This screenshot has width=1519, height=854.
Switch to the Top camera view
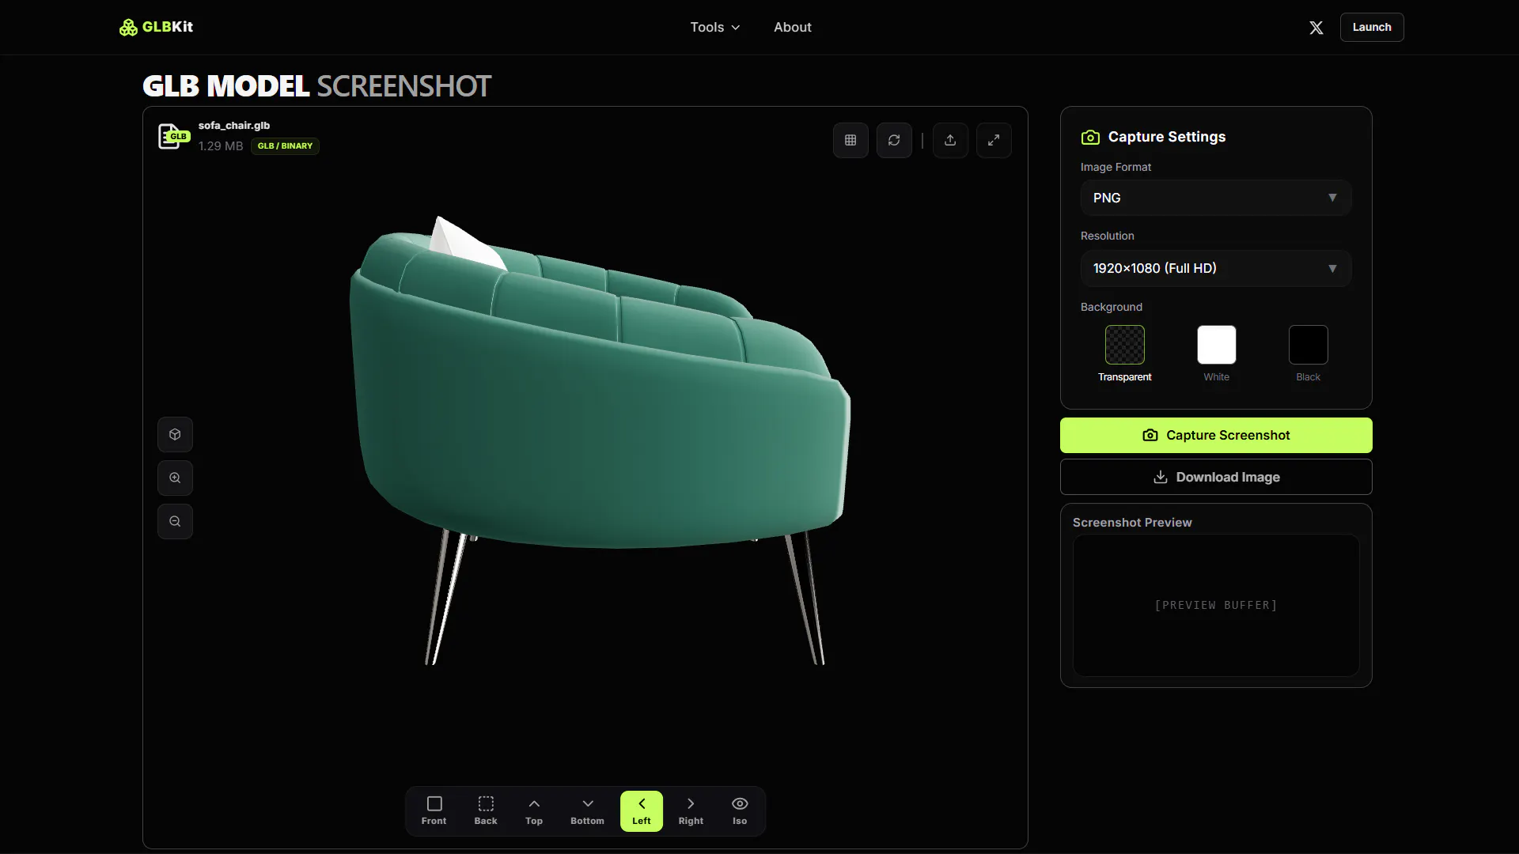pos(534,811)
